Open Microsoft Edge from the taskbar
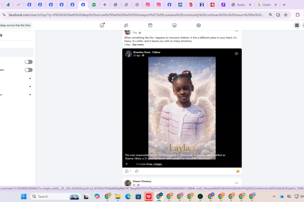 tap(128, 196)
